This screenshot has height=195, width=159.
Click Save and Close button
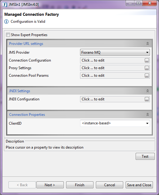point(139,185)
